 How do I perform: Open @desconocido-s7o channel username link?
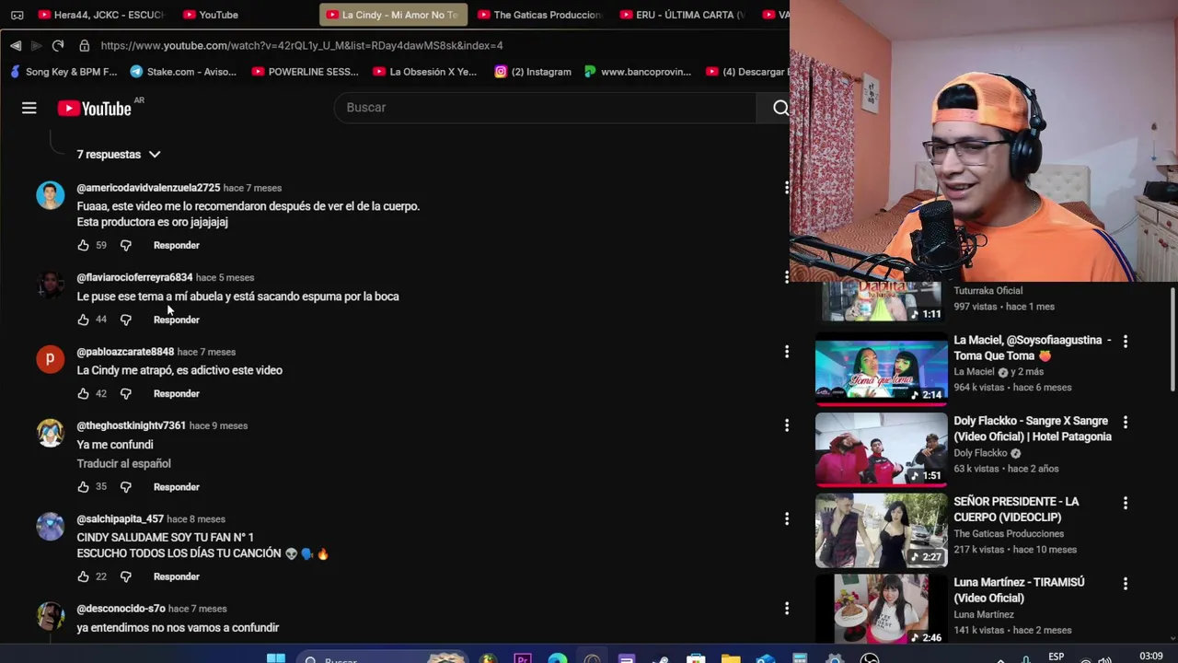(121, 609)
